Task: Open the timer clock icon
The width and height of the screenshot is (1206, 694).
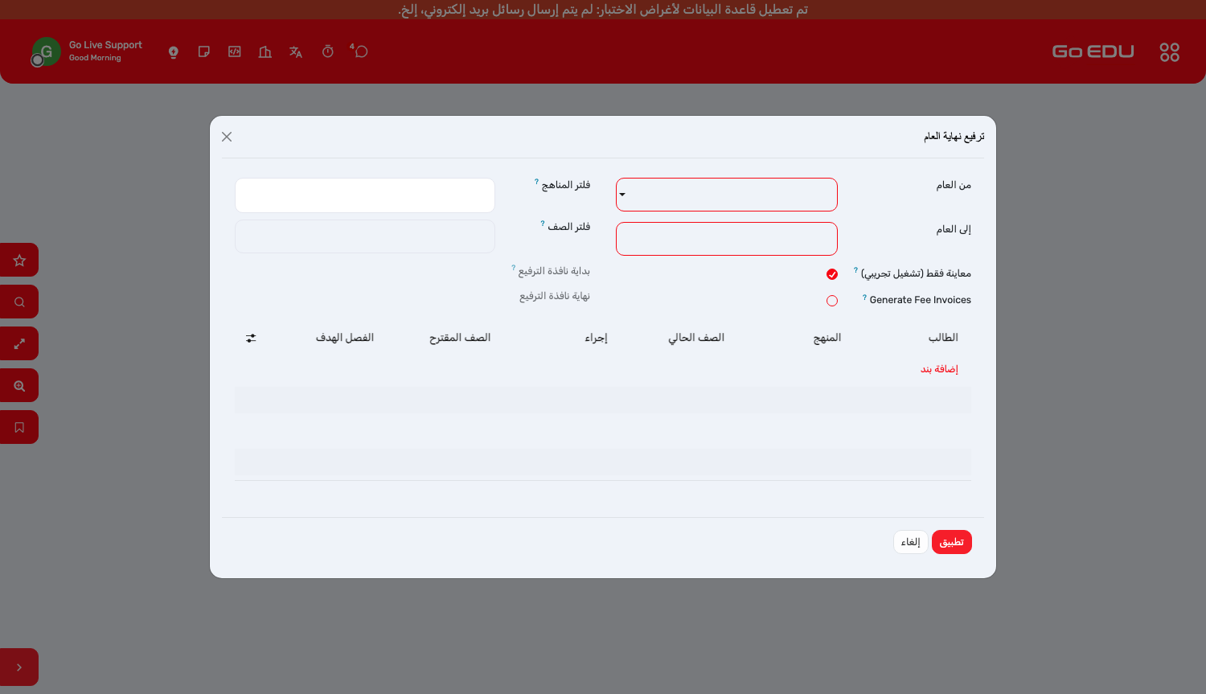Action: pos(328,51)
